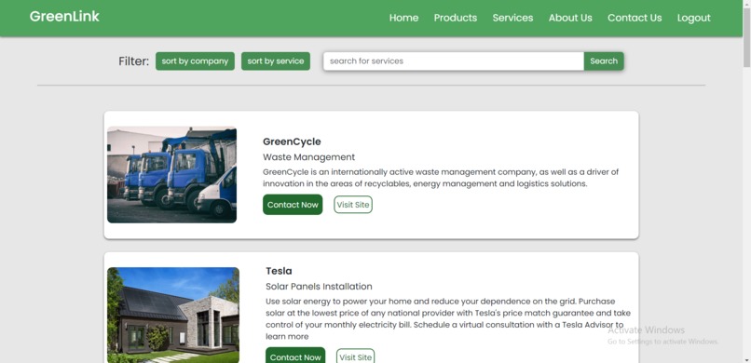751x363 pixels.
Task: Navigate to About Us
Action: 570,18
